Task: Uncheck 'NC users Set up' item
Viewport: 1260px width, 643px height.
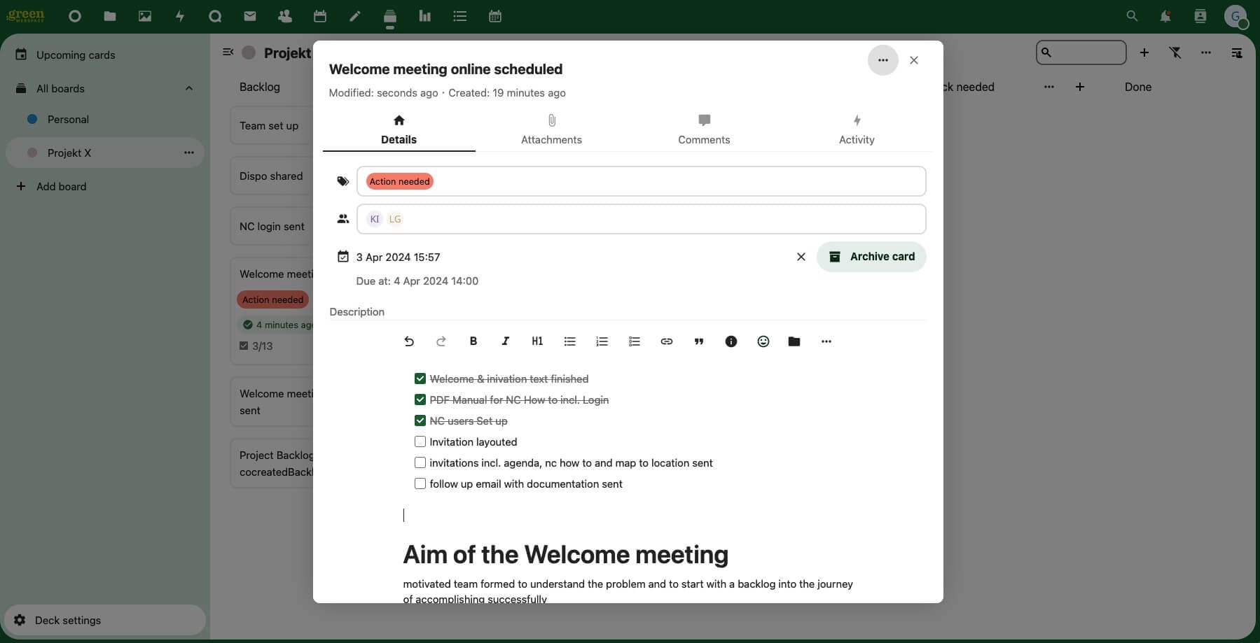Action: pyautogui.click(x=420, y=421)
